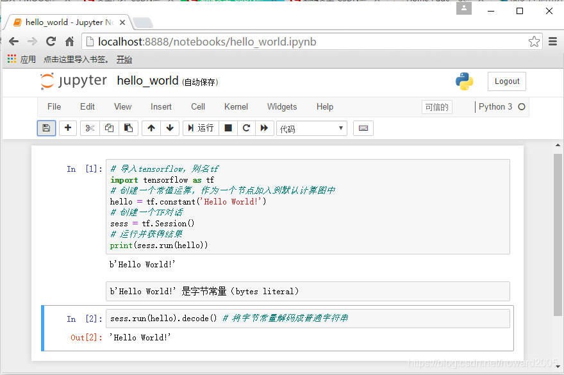
Task: Open the command palette keyboard icon
Action: click(x=363, y=128)
